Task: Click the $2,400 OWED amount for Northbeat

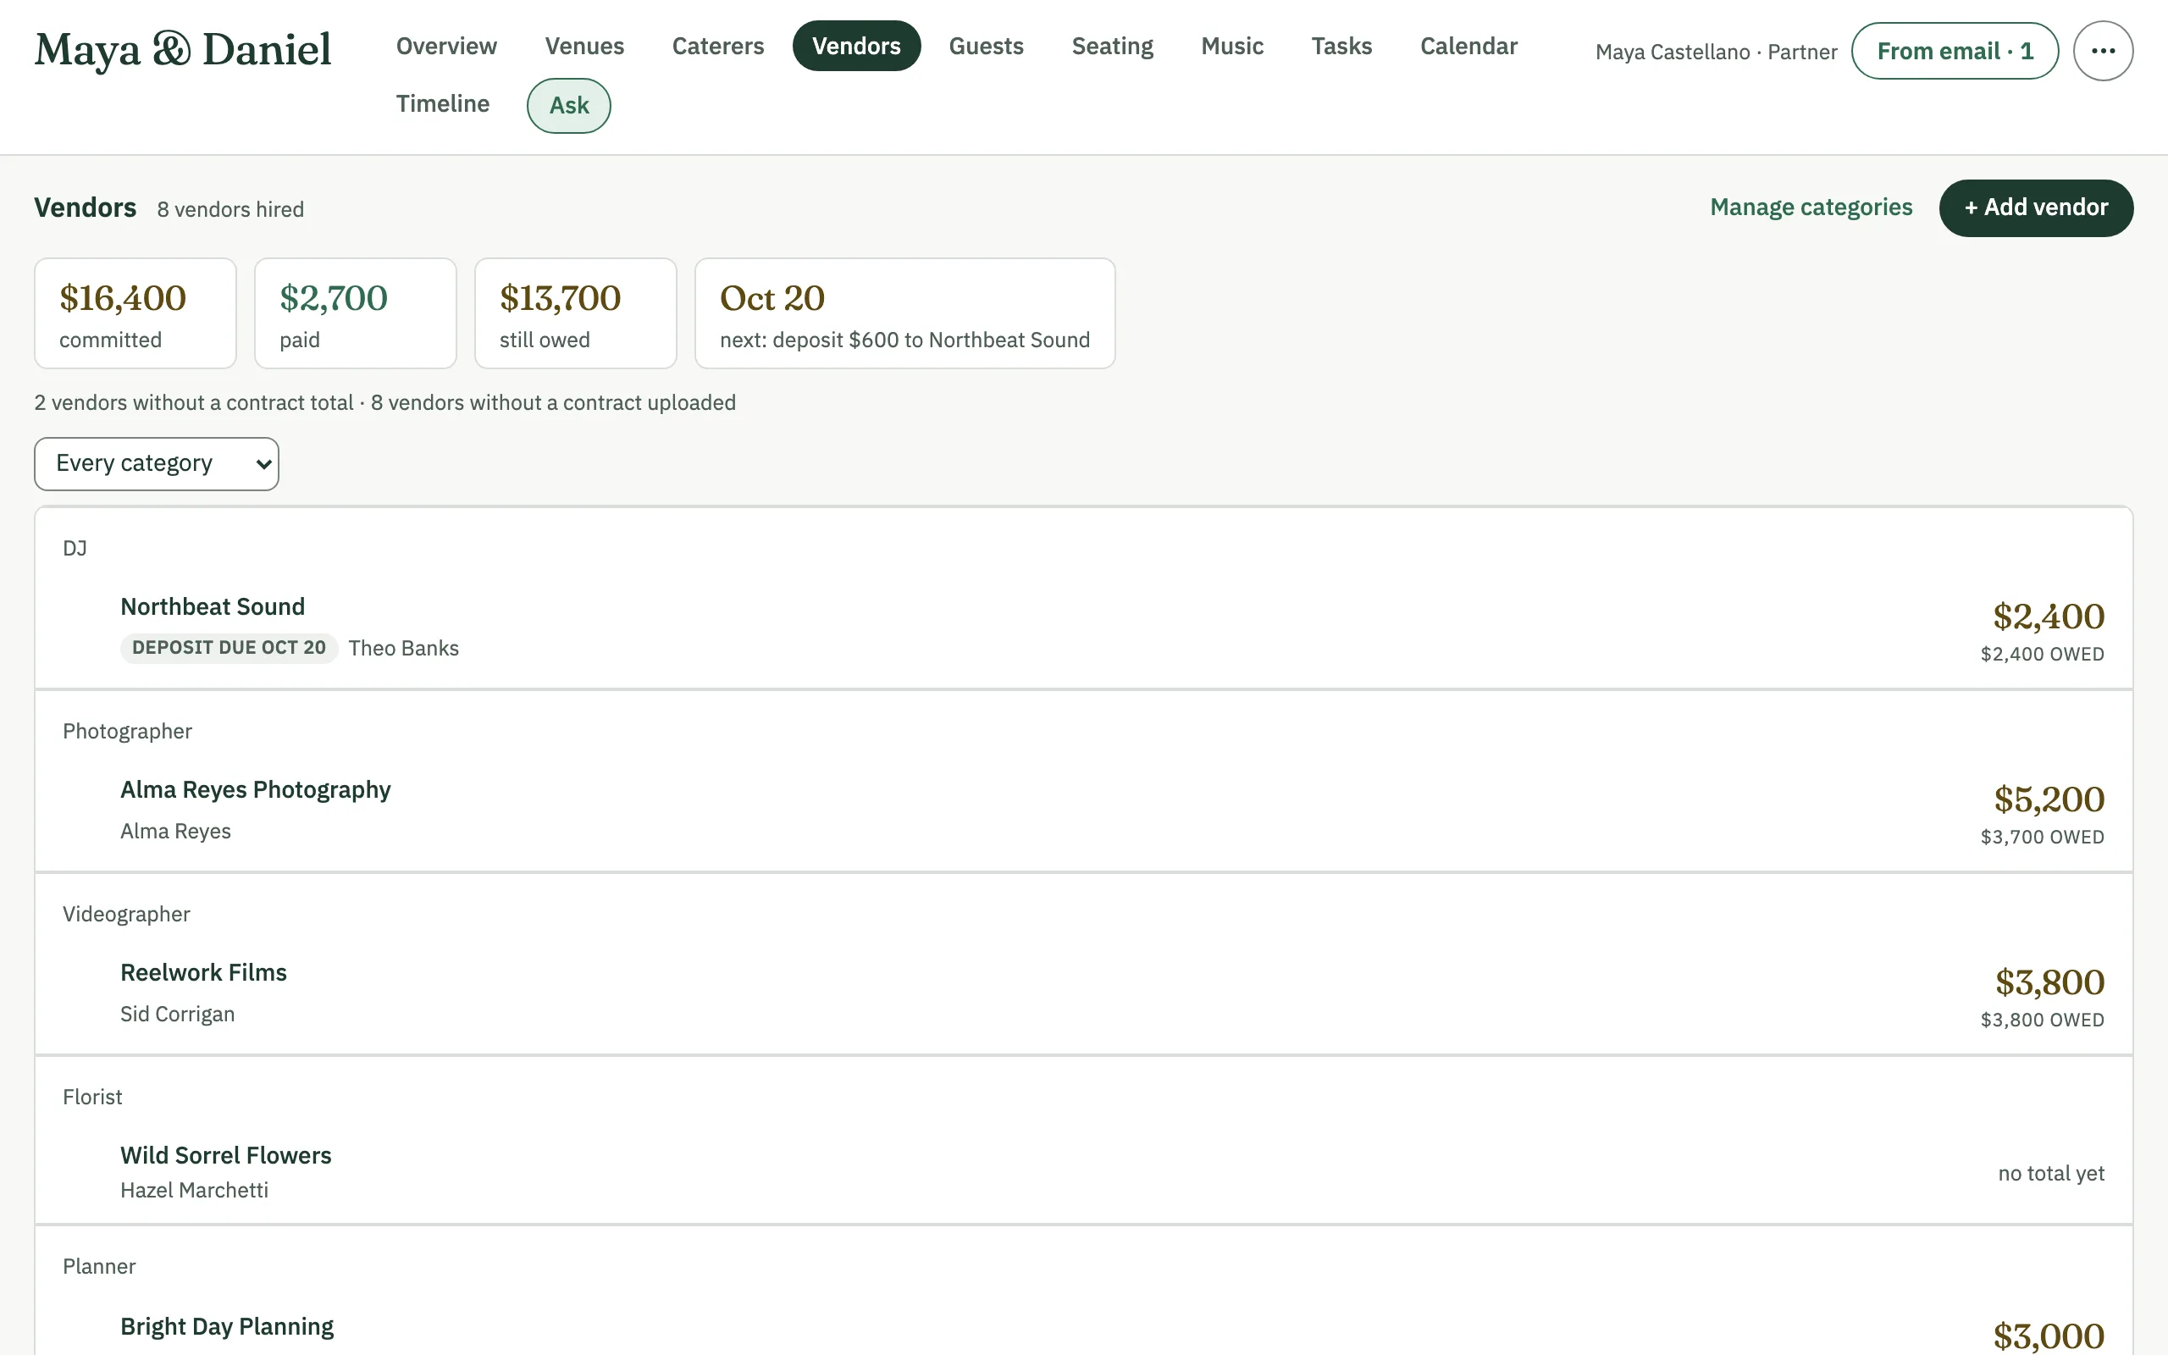Action: [x=2042, y=654]
